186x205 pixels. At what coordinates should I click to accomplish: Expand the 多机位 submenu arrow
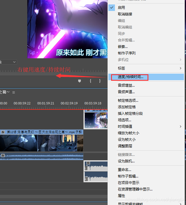coord(180,60)
